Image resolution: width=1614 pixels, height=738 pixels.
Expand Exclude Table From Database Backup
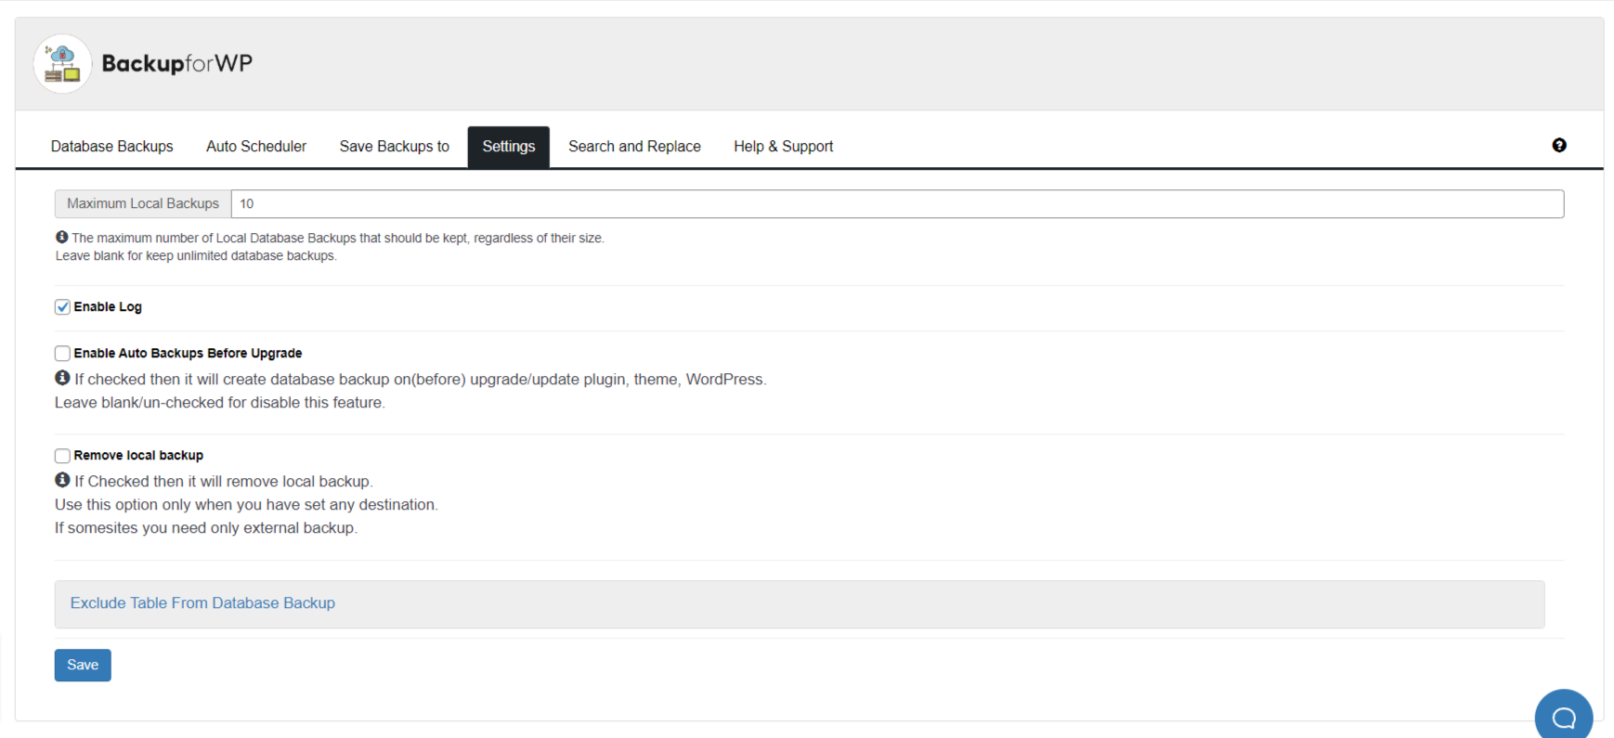coord(202,603)
